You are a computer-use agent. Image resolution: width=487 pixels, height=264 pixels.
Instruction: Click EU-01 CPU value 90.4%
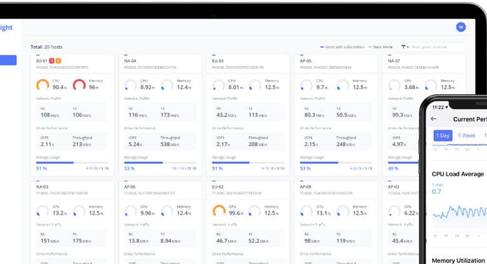pos(60,87)
